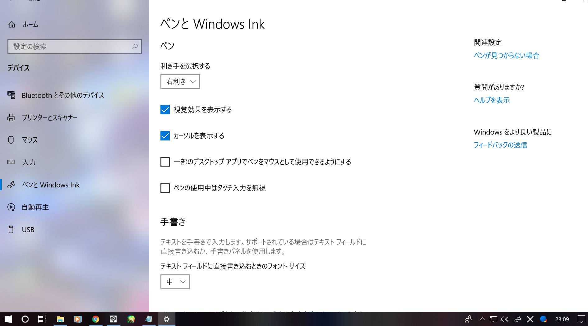
Task: Focus the 設定の検索 search field
Action: [x=75, y=47]
